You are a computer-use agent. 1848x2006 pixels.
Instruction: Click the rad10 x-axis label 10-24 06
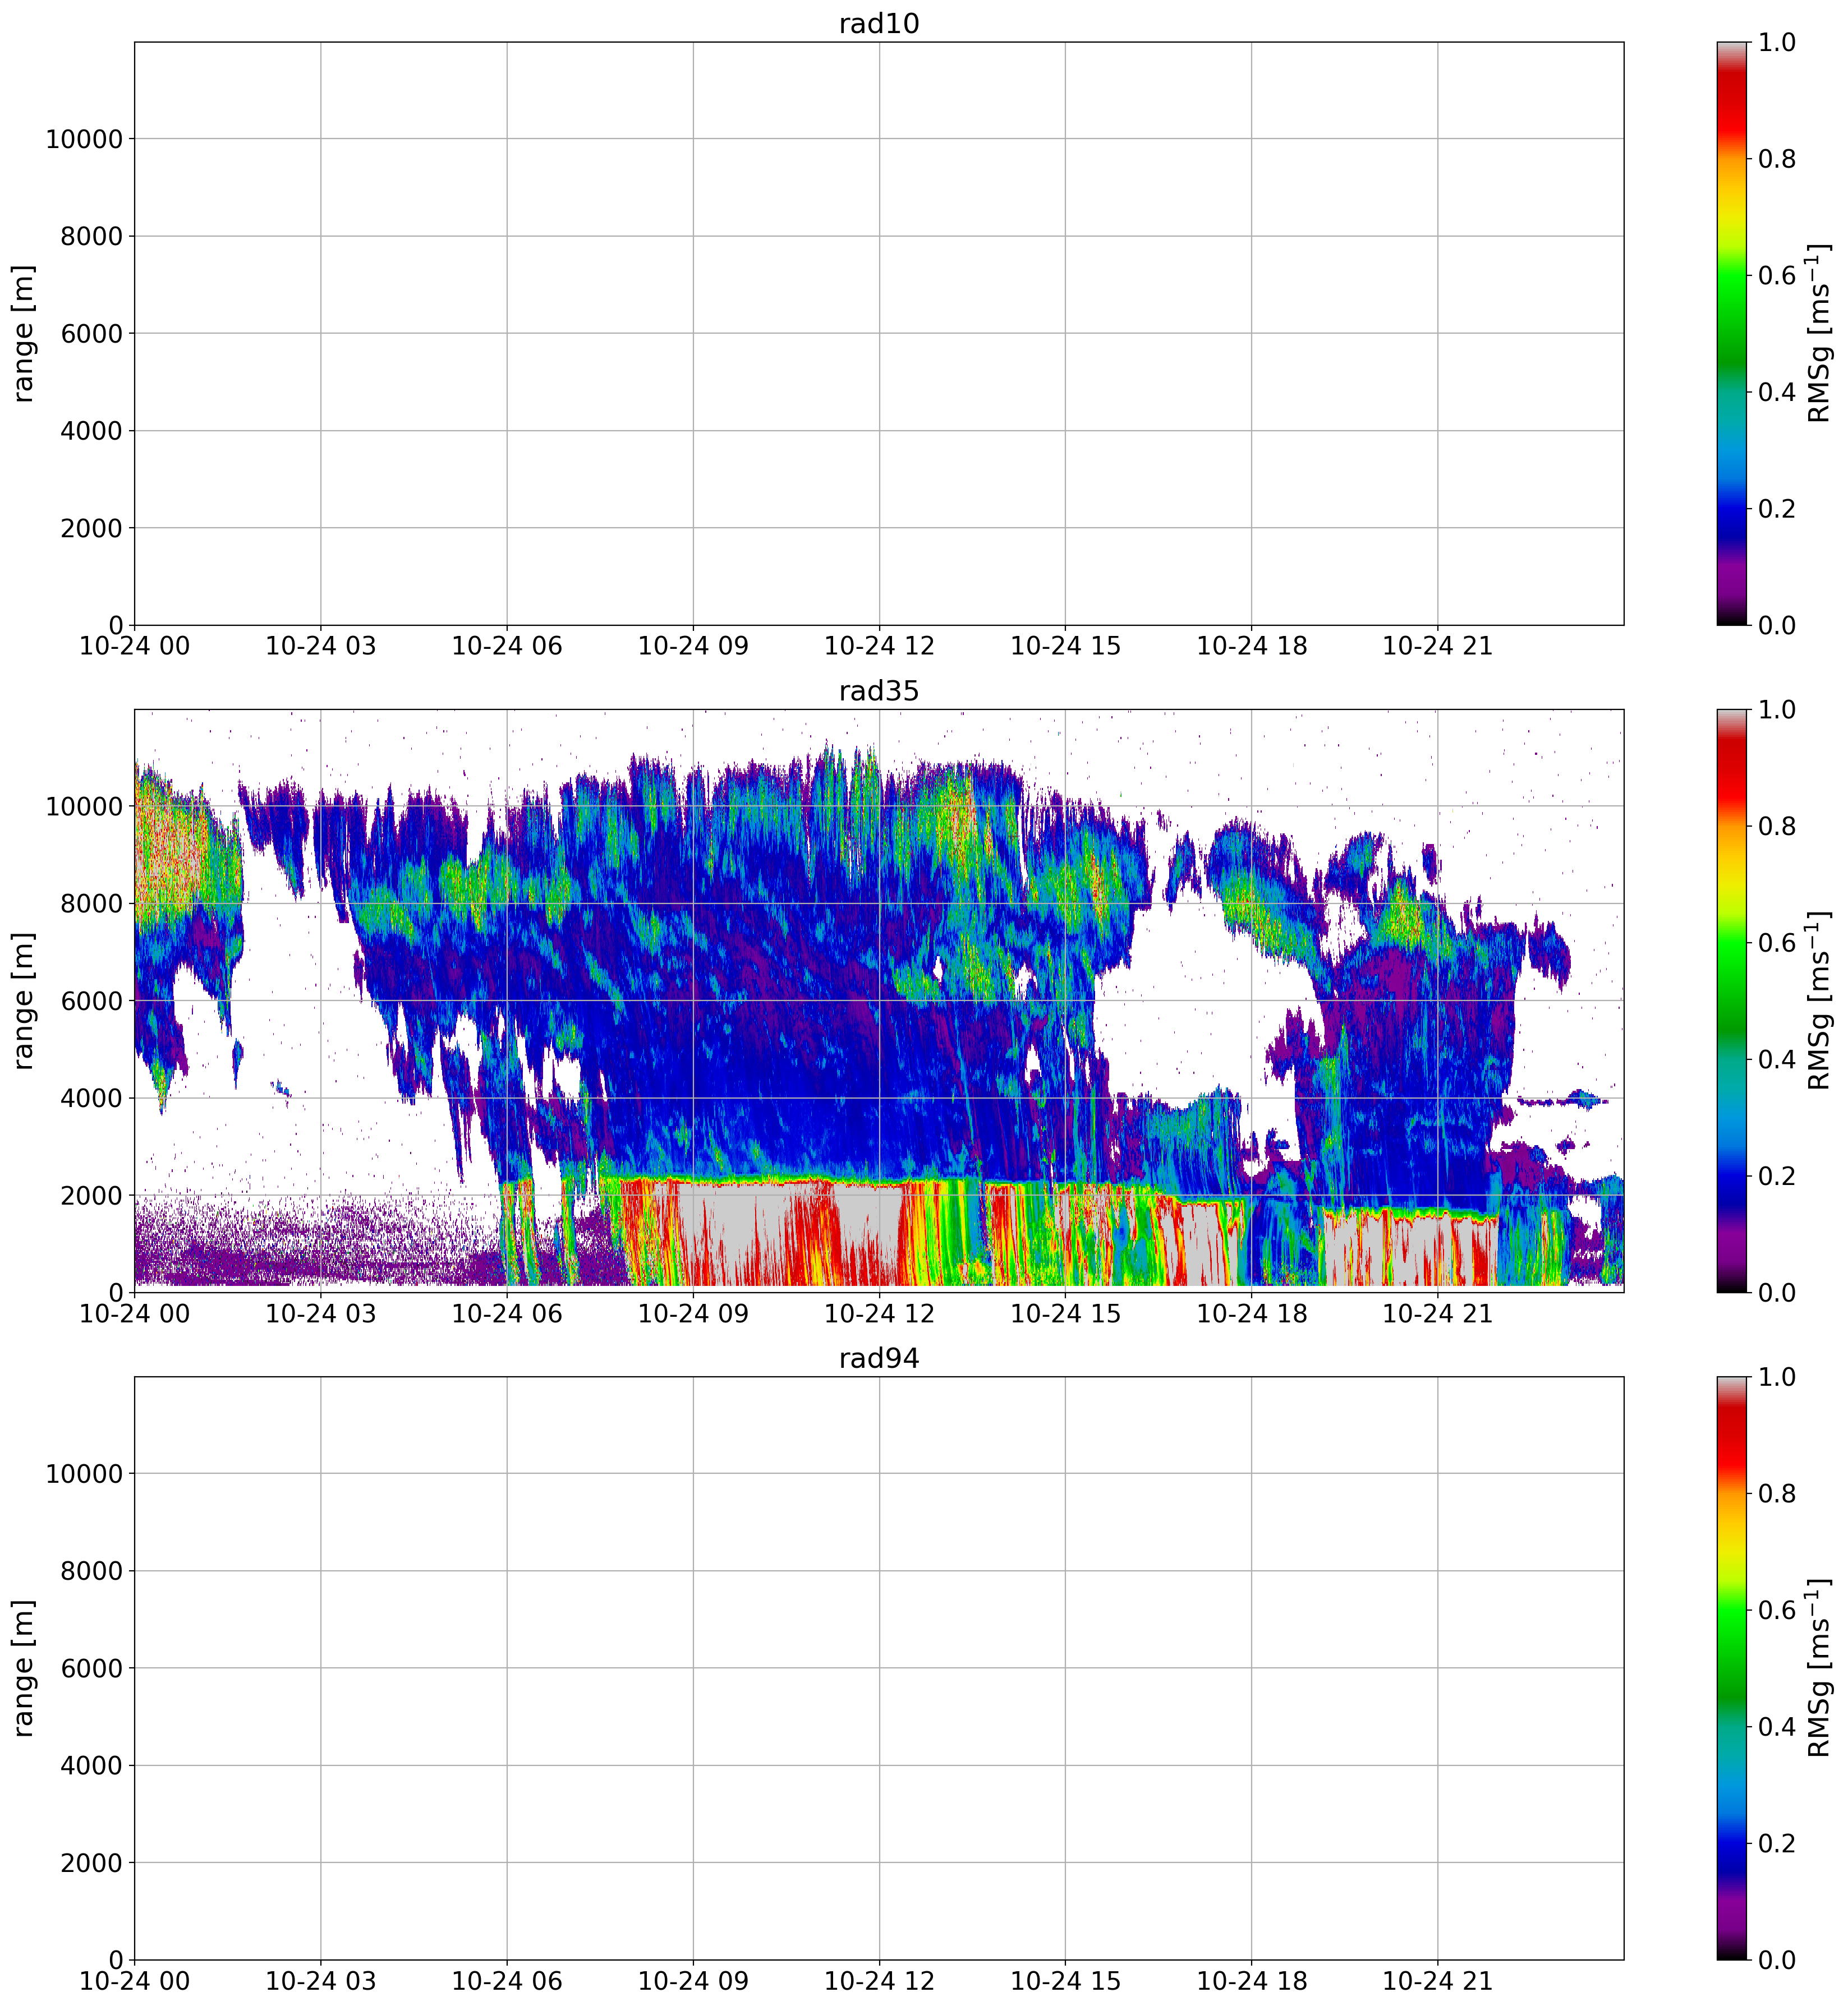click(x=506, y=647)
